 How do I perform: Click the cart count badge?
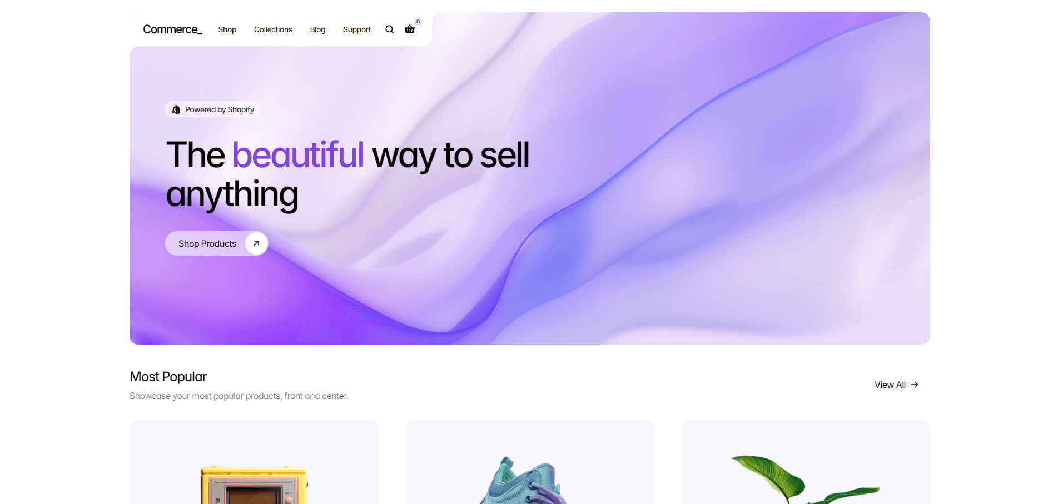418,22
